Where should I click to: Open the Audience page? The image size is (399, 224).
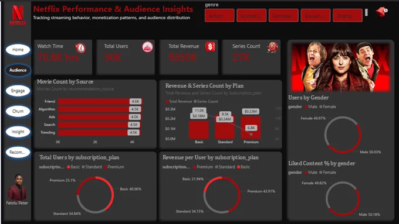pyautogui.click(x=18, y=70)
